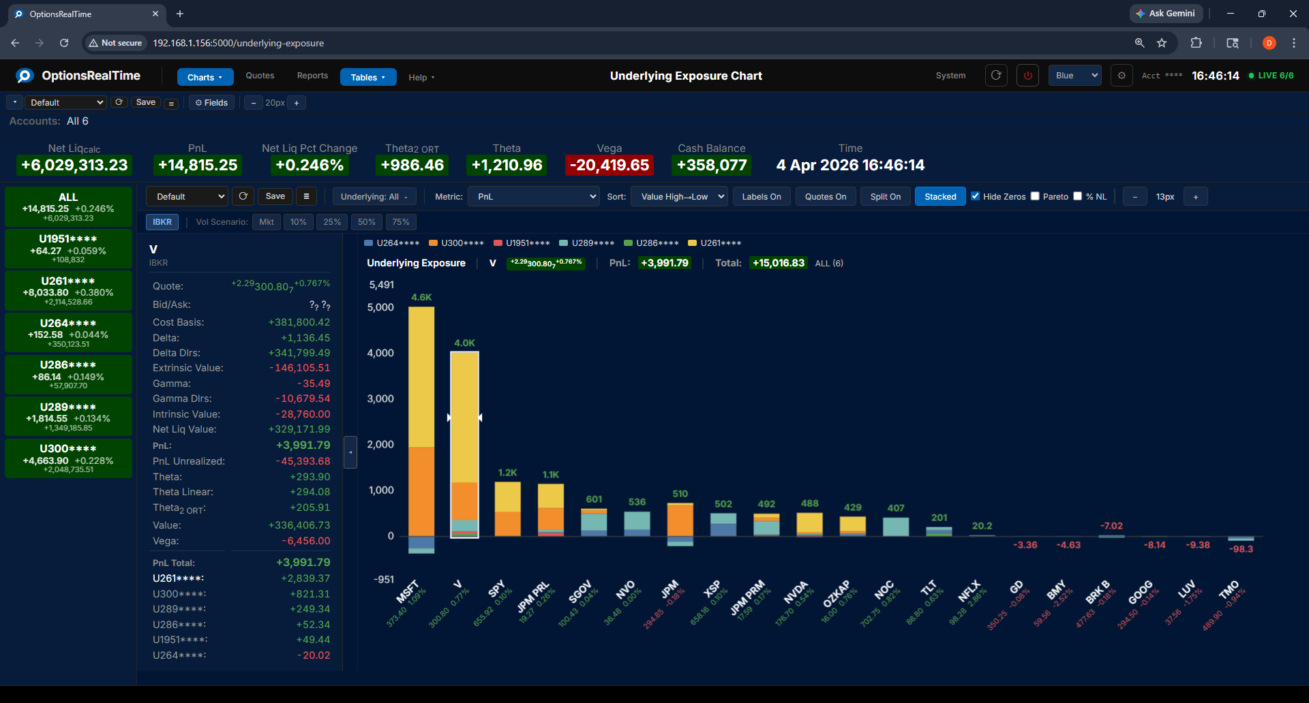The width and height of the screenshot is (1309, 703).
Task: Click the top toolbar Save button
Action: 146,102
